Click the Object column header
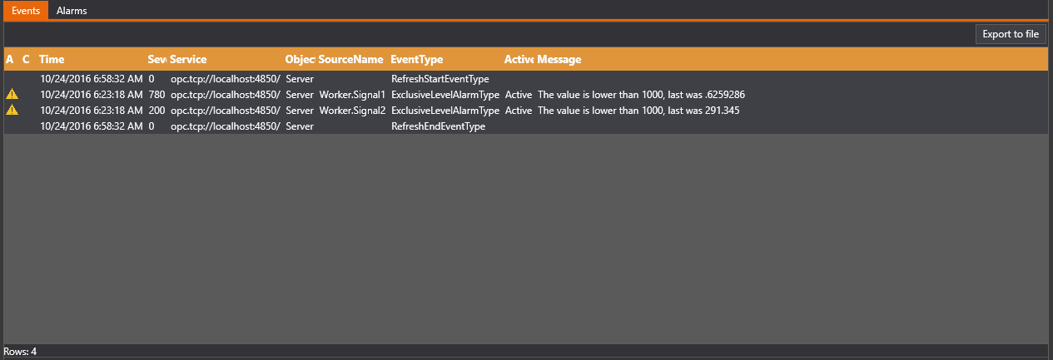The image size is (1053, 360). click(x=300, y=60)
